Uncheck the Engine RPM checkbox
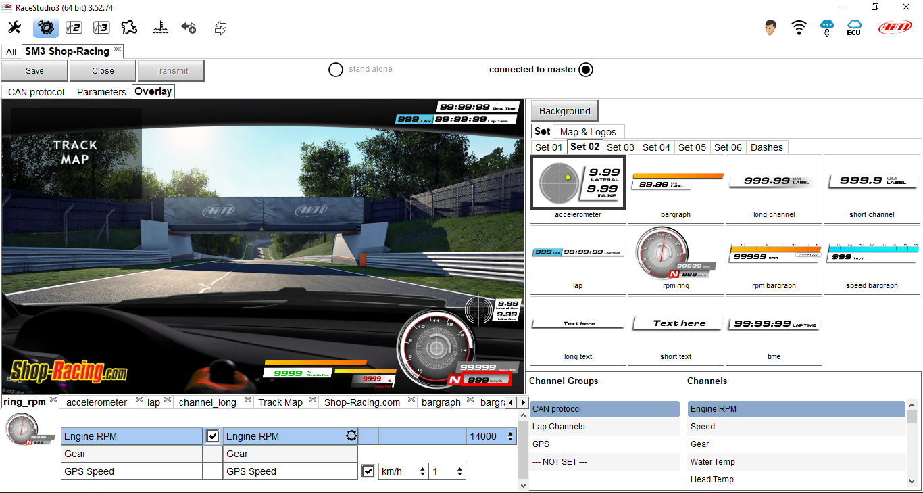The width and height of the screenshot is (923, 493). tap(213, 436)
